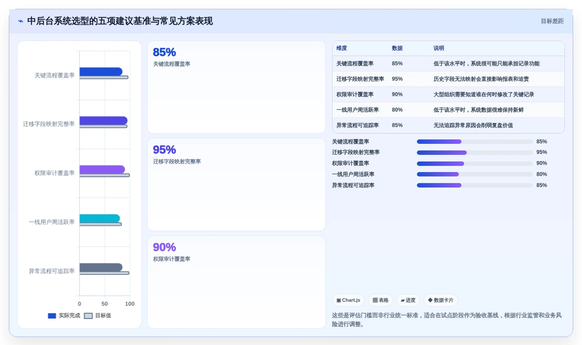Toggle the 实际完成 legend entry in the chart
The image size is (582, 345).
pyautogui.click(x=64, y=316)
